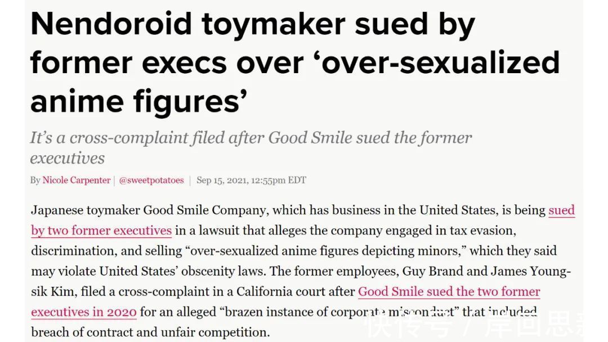Click the Chinese watermark at bottom right
This screenshot has width=608, height=342.
pos(483,326)
